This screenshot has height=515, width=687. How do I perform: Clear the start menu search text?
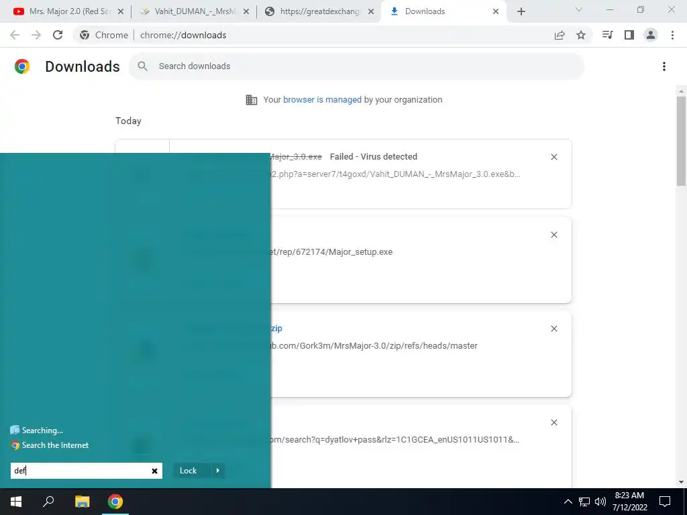pyautogui.click(x=155, y=471)
